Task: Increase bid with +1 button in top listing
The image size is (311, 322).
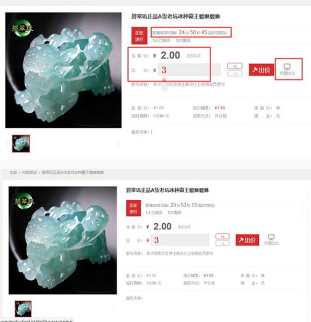Action: [x=235, y=66]
